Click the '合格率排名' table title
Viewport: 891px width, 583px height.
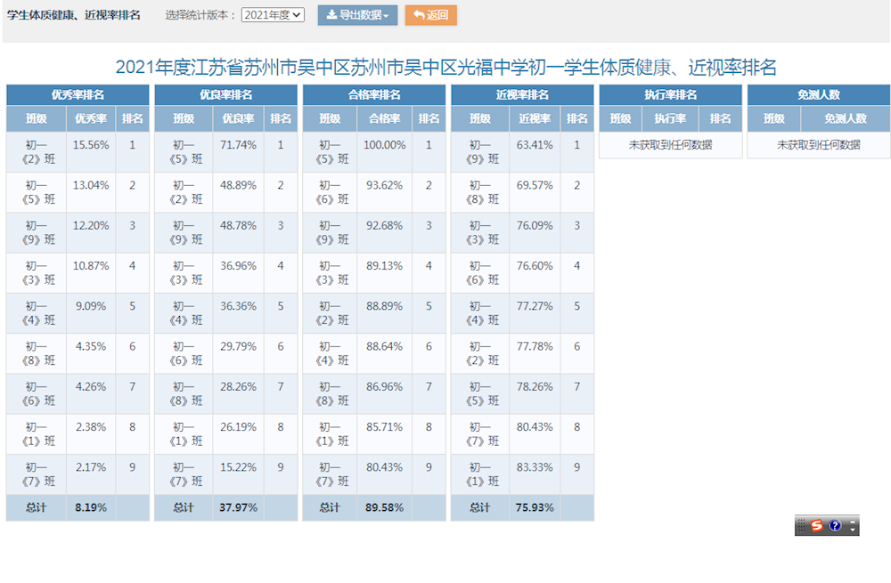(374, 95)
